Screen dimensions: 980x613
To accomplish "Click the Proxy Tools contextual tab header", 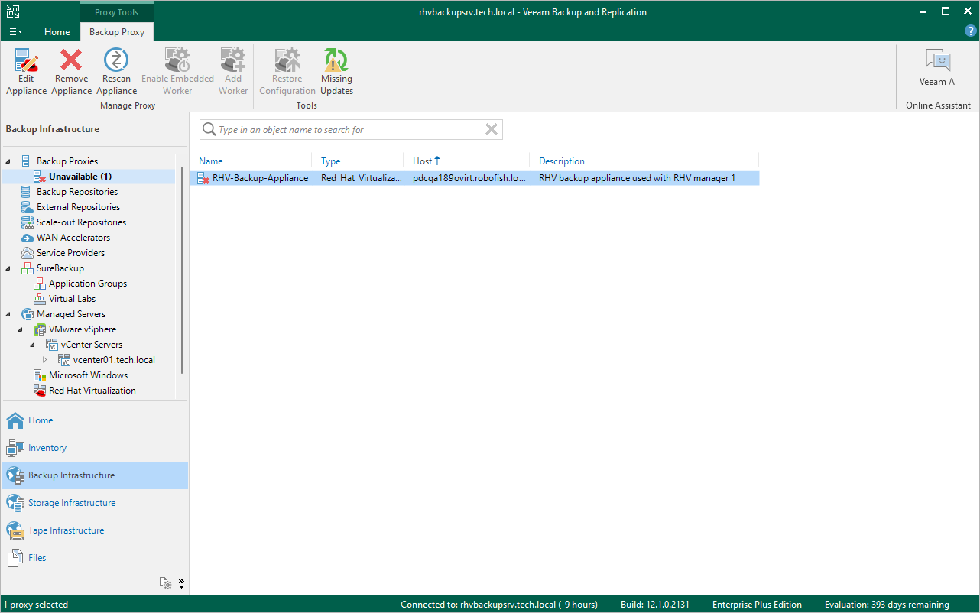I will [x=117, y=12].
